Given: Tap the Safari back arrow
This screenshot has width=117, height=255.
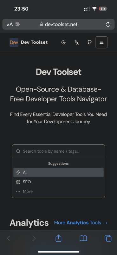Looking at the screenshot, I should click(x=9, y=238).
